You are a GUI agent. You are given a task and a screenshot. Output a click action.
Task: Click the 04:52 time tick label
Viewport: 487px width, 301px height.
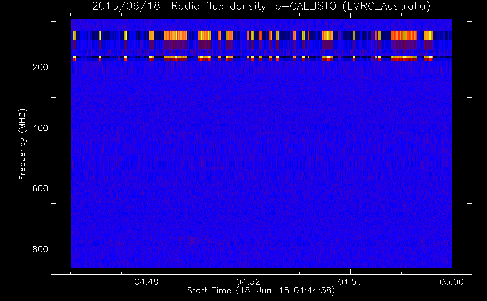click(x=248, y=282)
